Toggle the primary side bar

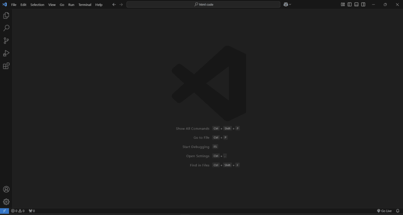tap(350, 4)
